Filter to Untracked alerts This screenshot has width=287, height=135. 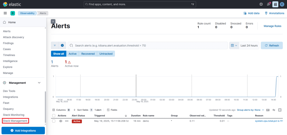coord(106,54)
